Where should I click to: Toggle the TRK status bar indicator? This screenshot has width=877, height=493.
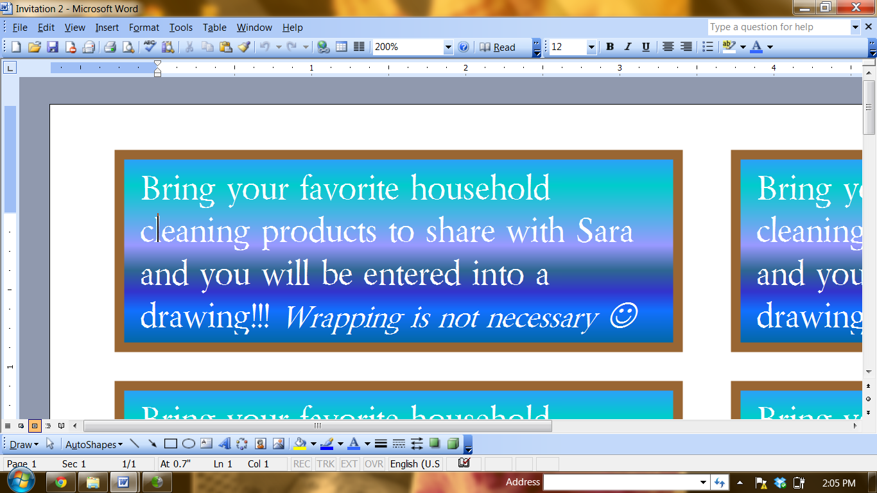point(326,463)
